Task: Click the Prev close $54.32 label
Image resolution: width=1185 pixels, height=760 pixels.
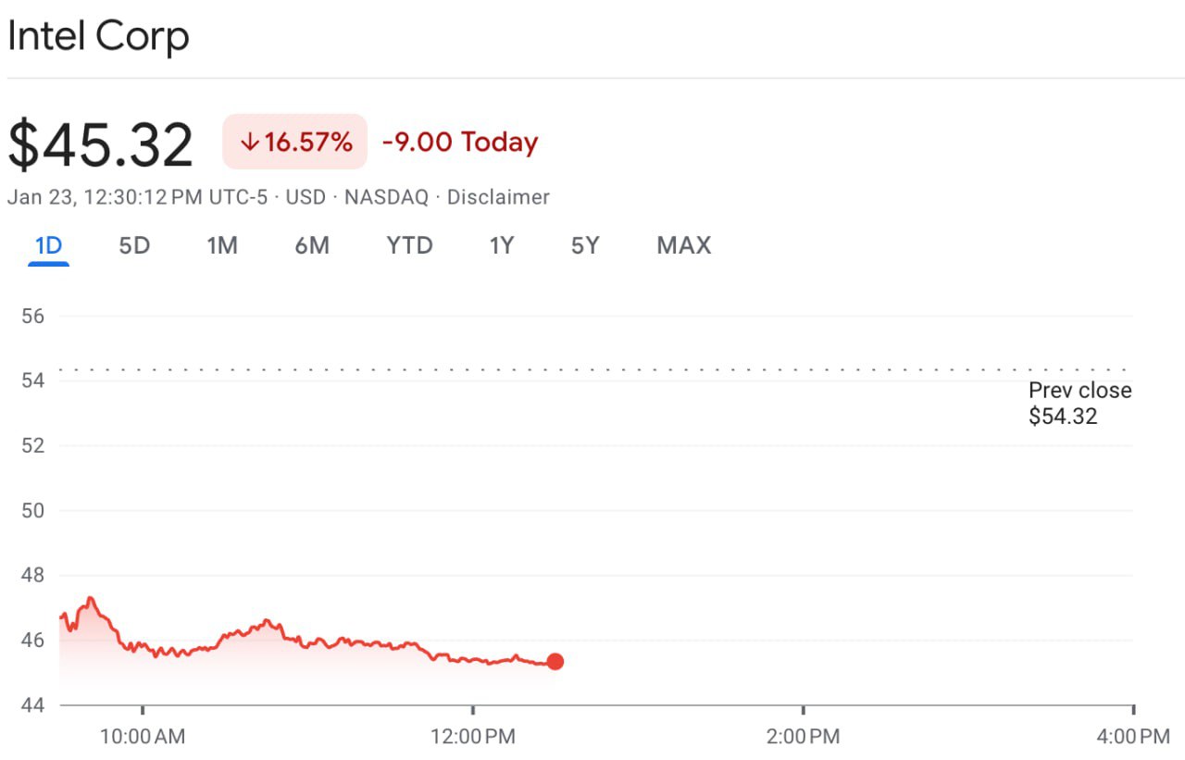Action: click(1079, 404)
